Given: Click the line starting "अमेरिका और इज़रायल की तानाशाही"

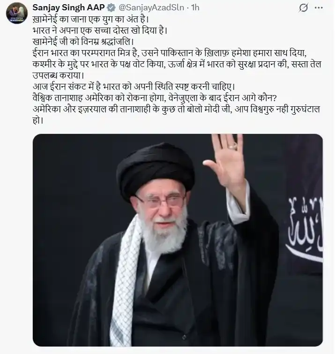Looking at the screenshot, I should [x=176, y=109].
